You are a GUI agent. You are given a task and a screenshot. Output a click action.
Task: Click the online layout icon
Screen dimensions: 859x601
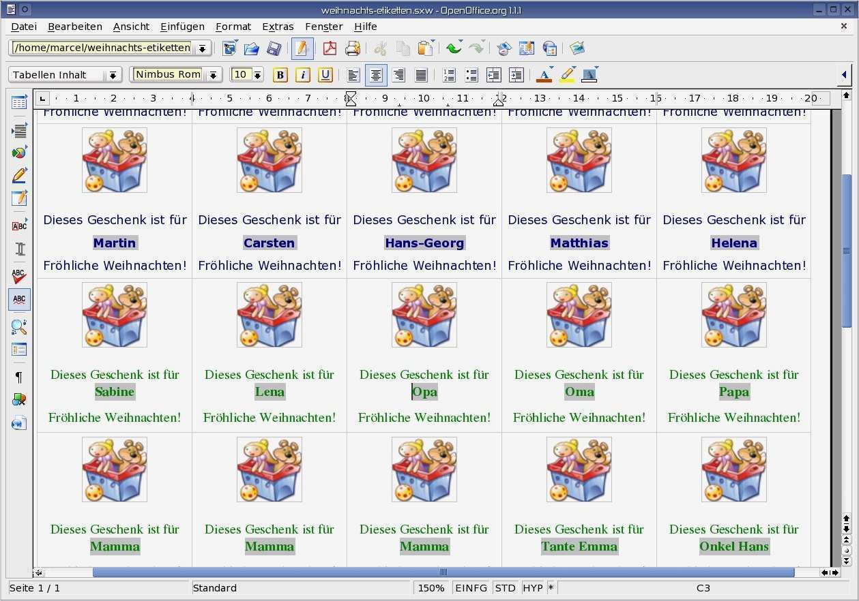[x=19, y=423]
